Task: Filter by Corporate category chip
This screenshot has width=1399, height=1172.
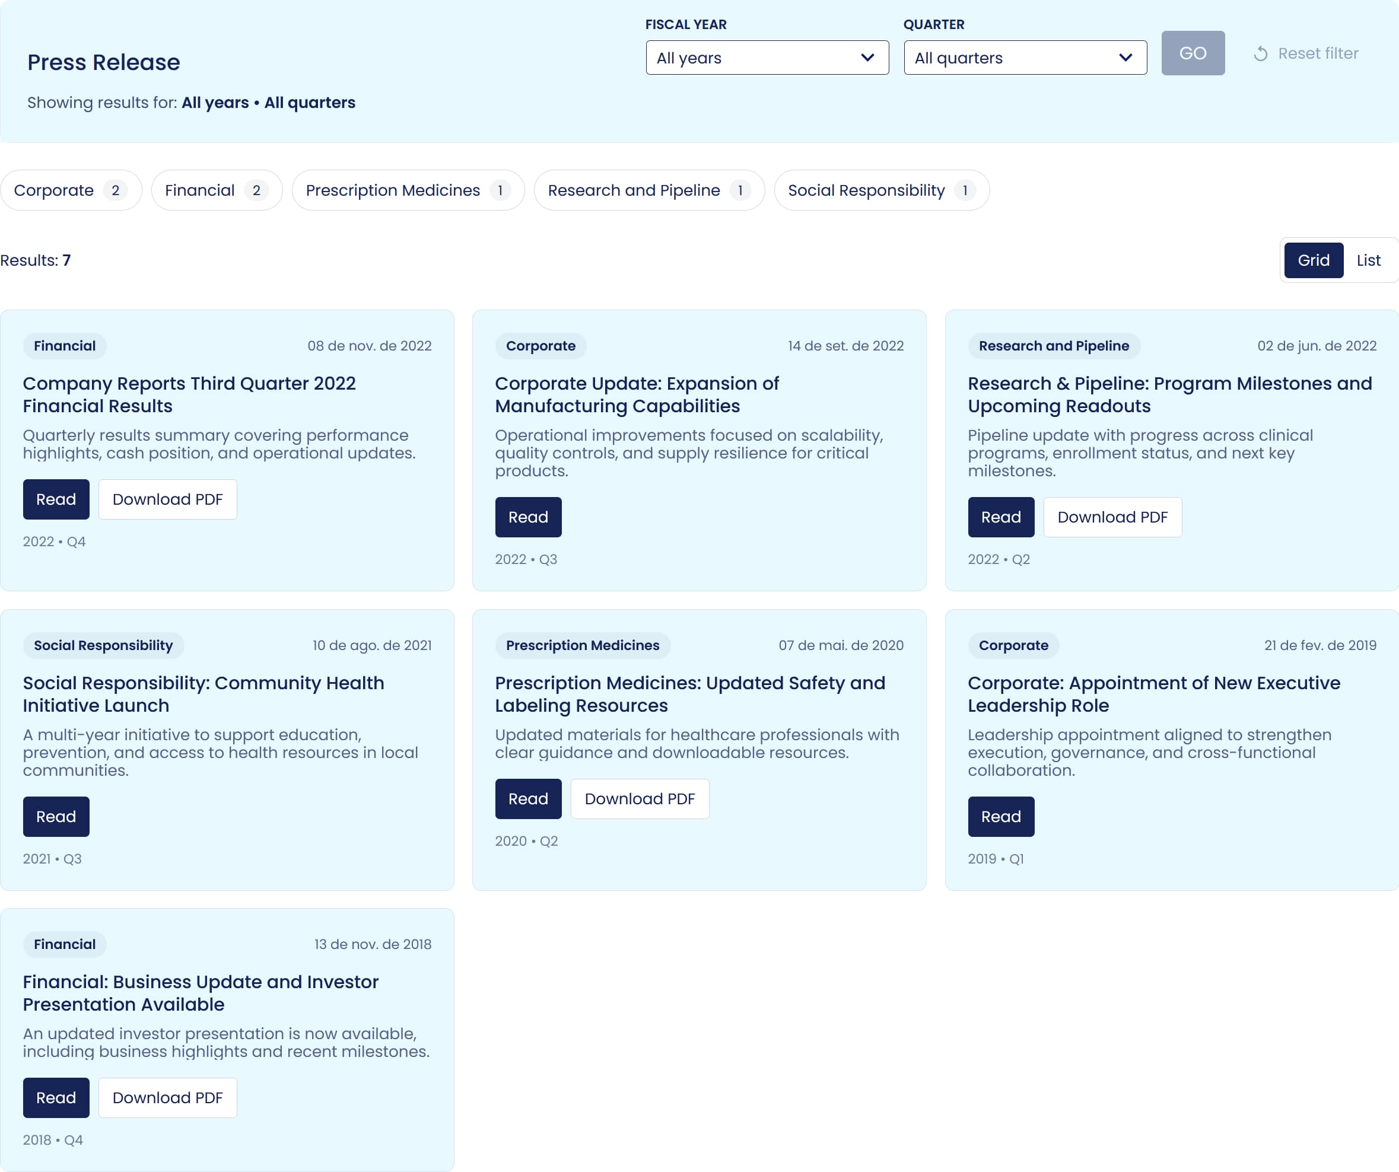Action: tap(71, 190)
